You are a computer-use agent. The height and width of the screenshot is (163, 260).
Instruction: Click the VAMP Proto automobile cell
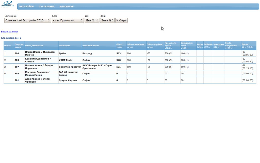tap(66, 60)
